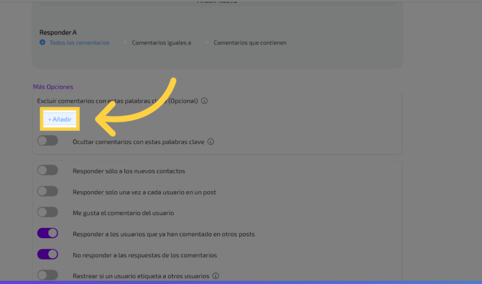Viewport: 482px width, 284px height.
Task: Click the partially visible Añadir Nuevo text
Action: coord(217,2)
